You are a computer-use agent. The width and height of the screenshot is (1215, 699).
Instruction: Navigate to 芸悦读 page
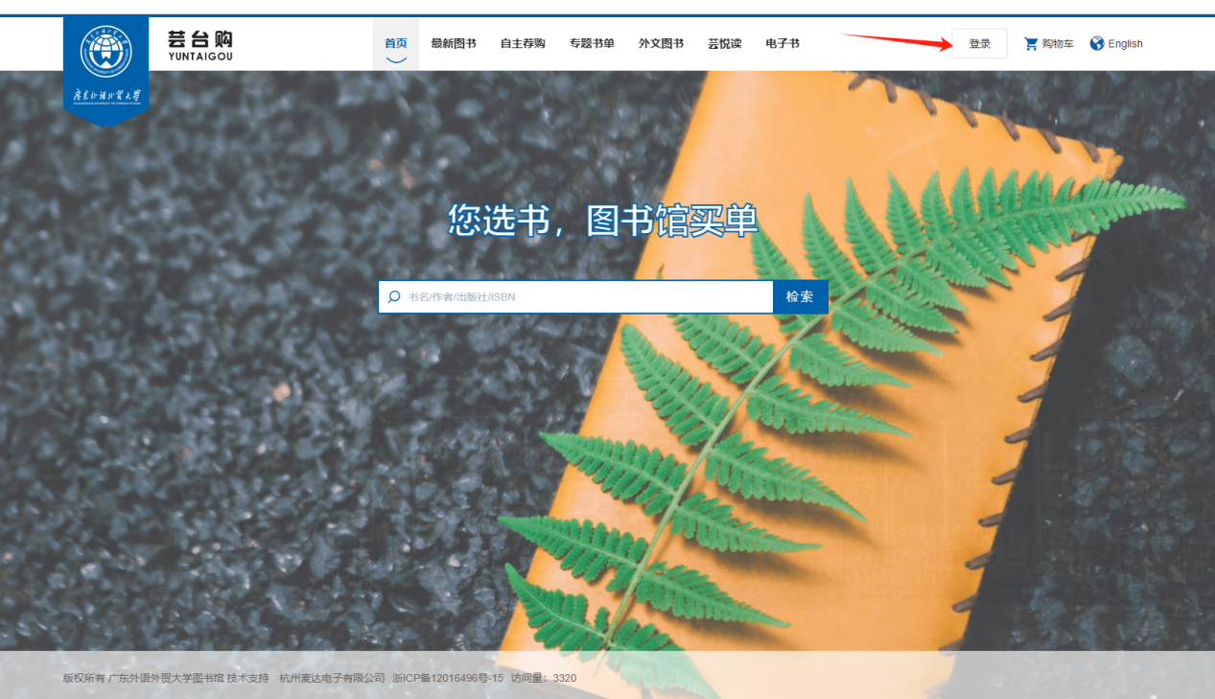724,44
